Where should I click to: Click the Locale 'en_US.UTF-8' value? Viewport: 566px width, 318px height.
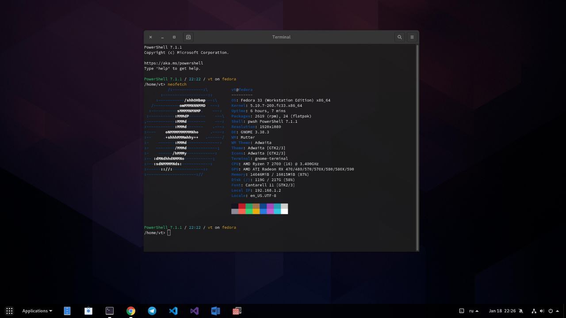click(263, 196)
